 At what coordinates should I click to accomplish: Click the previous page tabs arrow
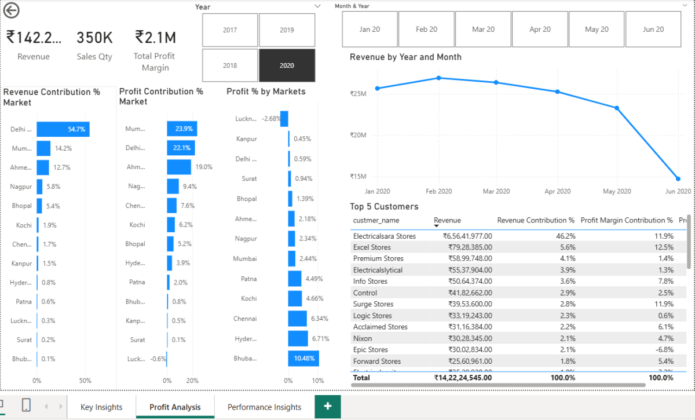click(x=46, y=407)
